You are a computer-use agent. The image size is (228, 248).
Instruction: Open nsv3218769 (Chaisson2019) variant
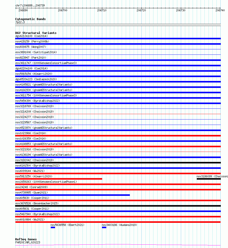(x=35, y=106)
